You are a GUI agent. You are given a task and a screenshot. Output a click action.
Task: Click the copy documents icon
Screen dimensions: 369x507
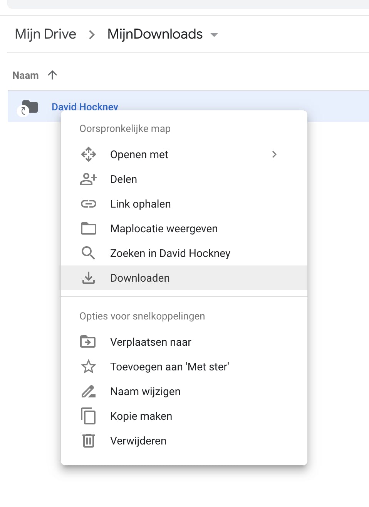tap(88, 416)
